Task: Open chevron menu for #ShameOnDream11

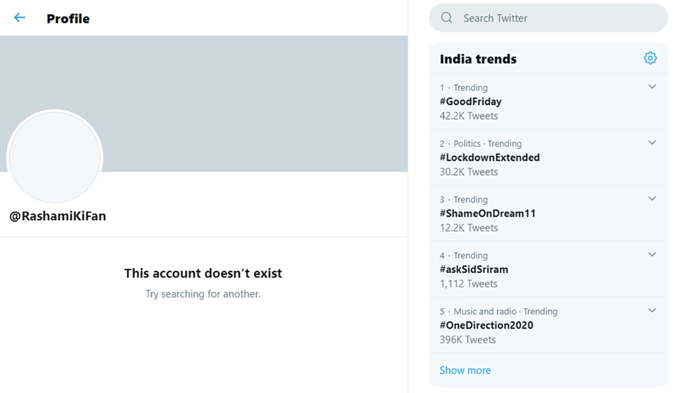Action: coord(652,199)
